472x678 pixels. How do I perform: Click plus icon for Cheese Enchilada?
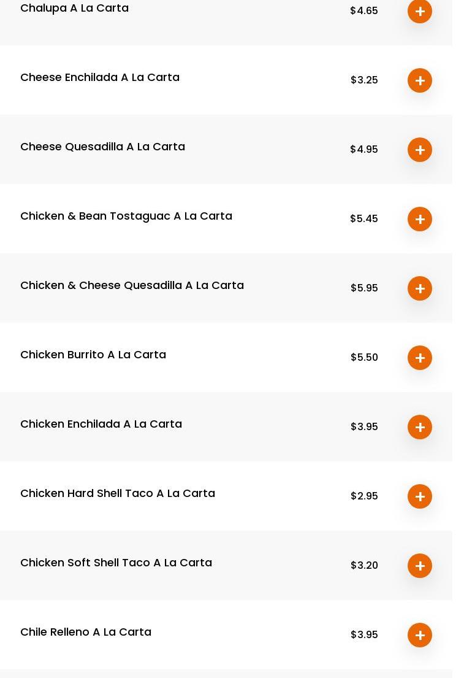pyautogui.click(x=420, y=80)
